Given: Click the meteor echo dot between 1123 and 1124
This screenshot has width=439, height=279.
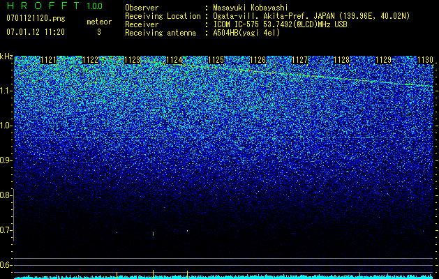Looking at the screenshot, I should (153, 234).
